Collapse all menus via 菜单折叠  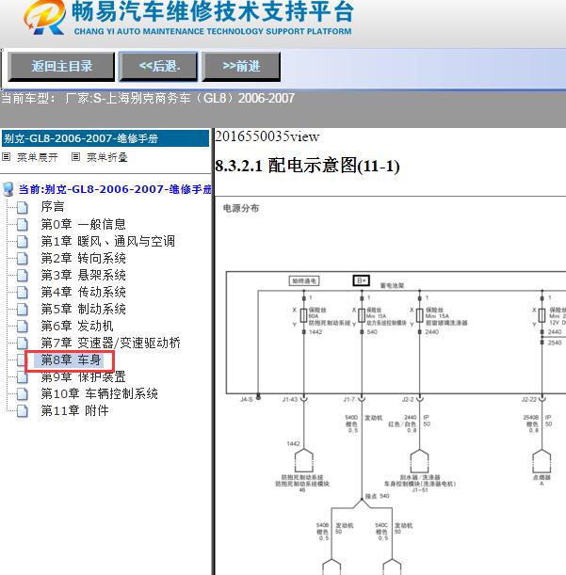click(106, 157)
